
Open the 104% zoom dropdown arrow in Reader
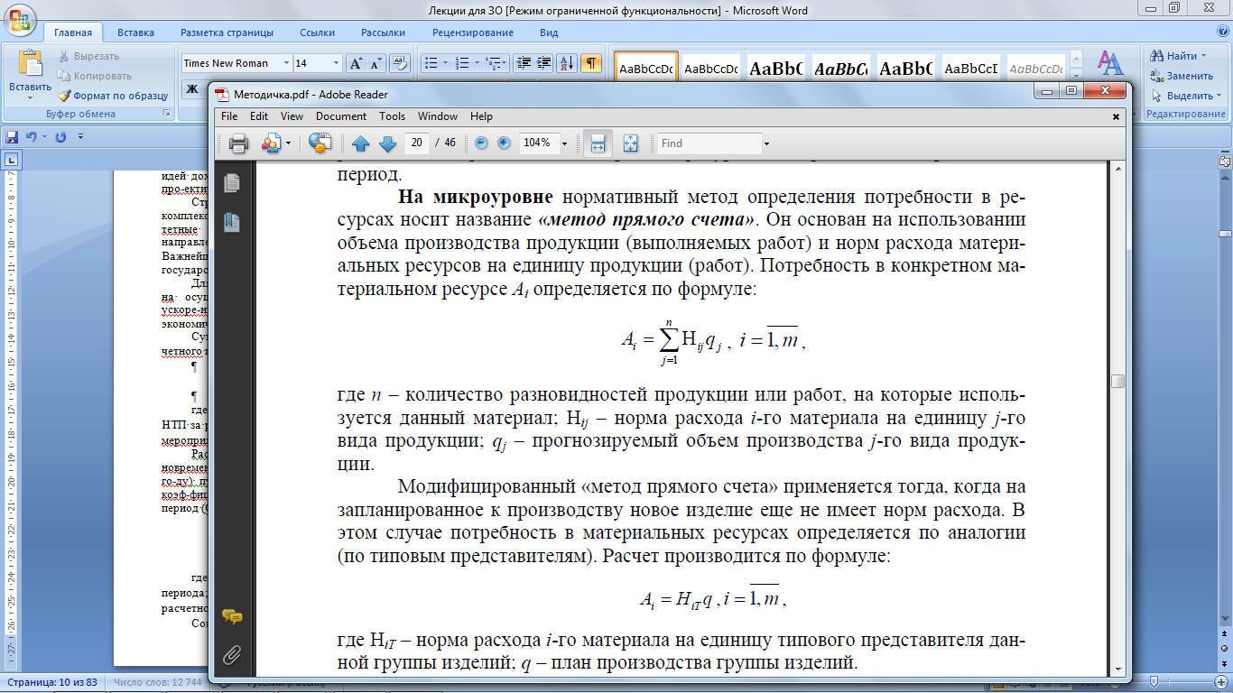(565, 143)
